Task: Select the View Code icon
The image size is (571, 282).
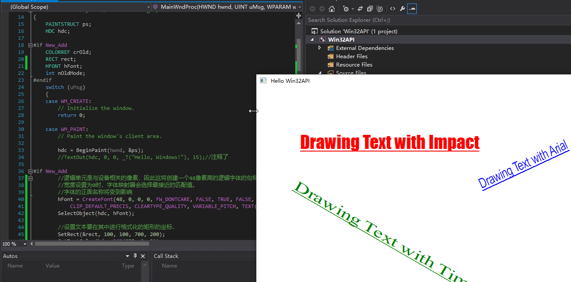Action: click(x=393, y=8)
